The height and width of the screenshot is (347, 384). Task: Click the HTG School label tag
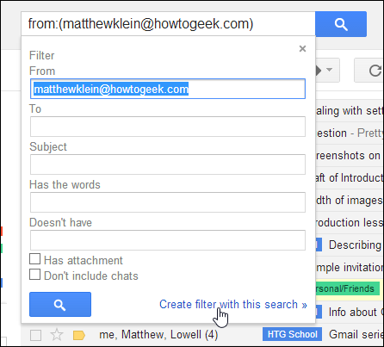292,334
